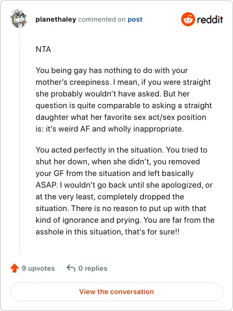Click the reply arrow icon
Image resolution: width=233 pixels, height=311 pixels.
tap(71, 268)
